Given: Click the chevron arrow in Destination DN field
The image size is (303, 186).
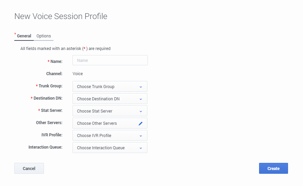Looking at the screenshot, I should (141, 99).
